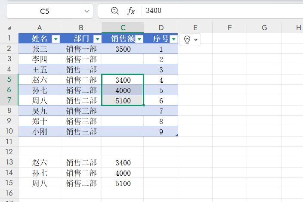Click the Name Box showing C5

click(x=44, y=11)
